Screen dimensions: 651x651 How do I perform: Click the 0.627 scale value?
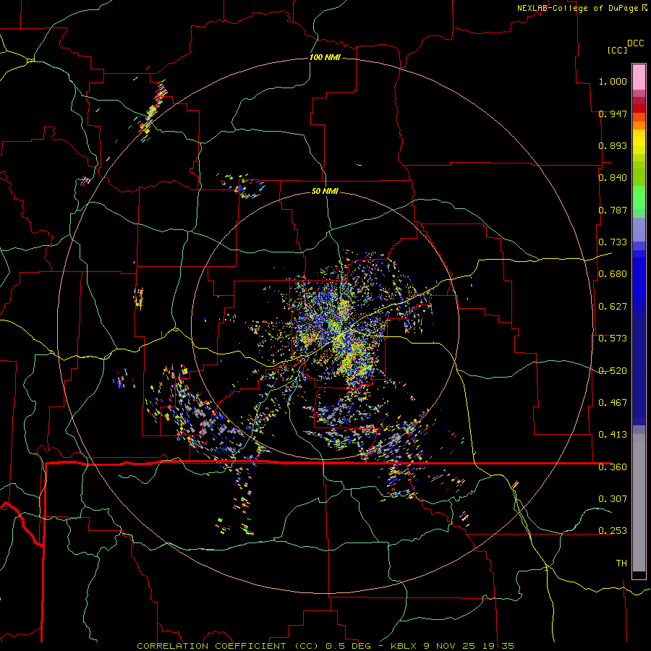coord(613,307)
